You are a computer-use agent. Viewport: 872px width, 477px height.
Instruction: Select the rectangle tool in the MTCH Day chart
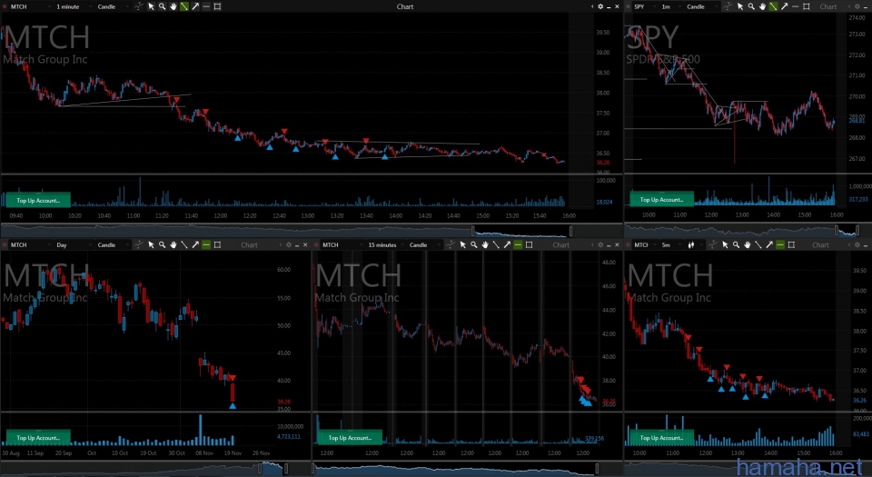pyautogui.click(x=217, y=244)
